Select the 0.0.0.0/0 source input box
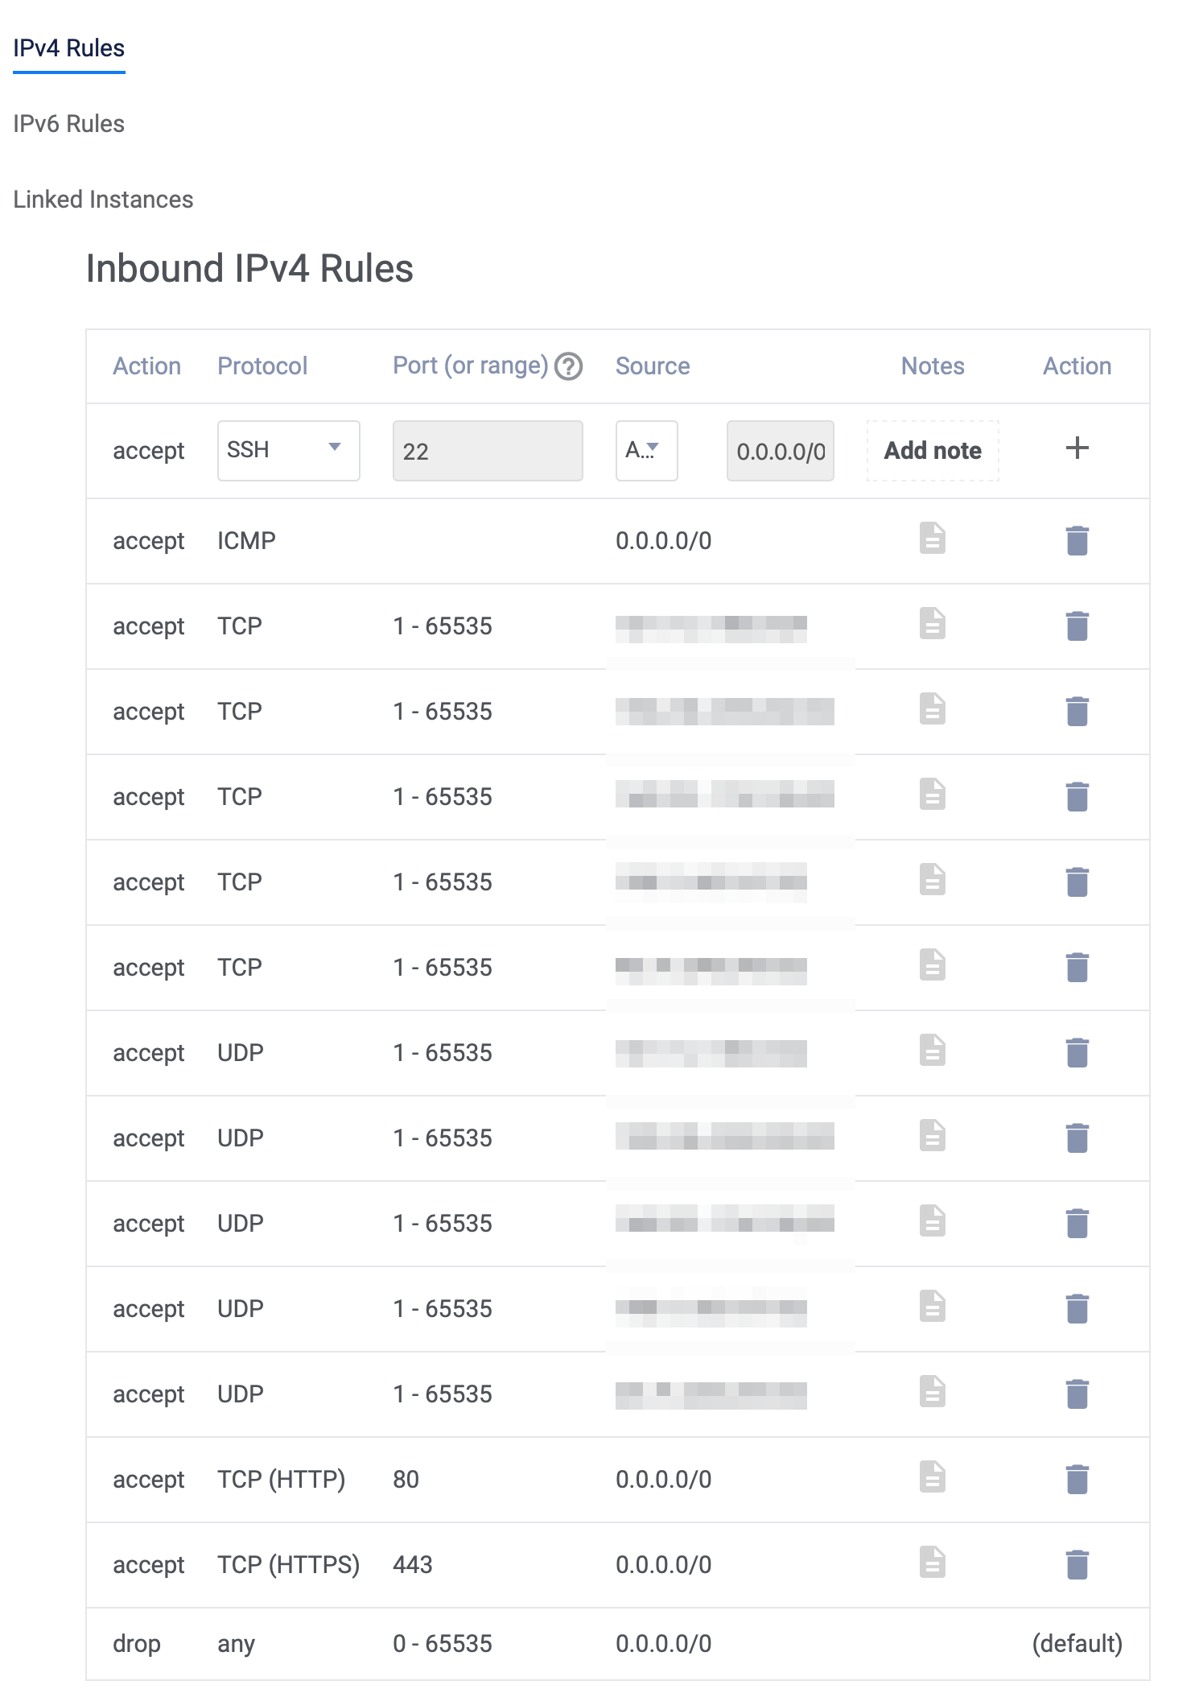 tap(779, 450)
